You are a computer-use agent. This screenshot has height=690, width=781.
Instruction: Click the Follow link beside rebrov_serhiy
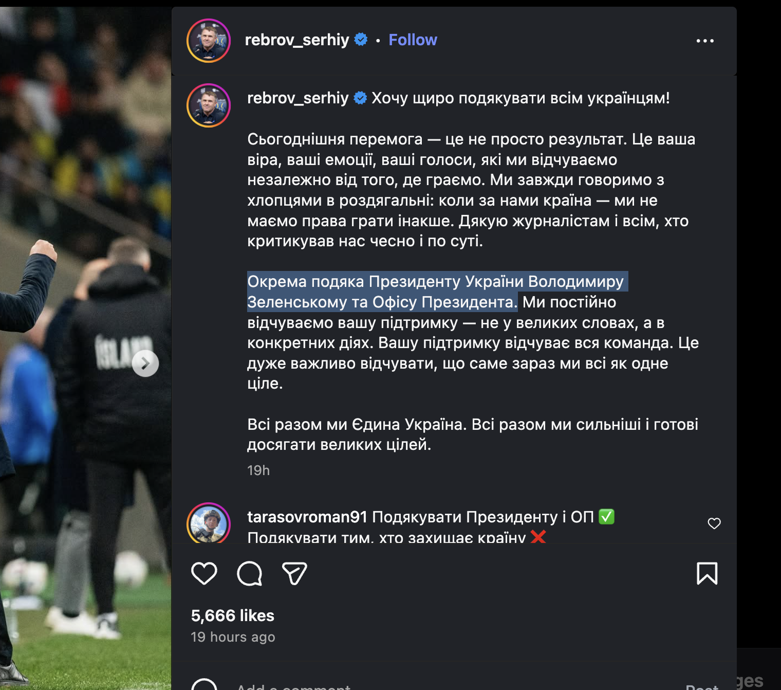413,40
